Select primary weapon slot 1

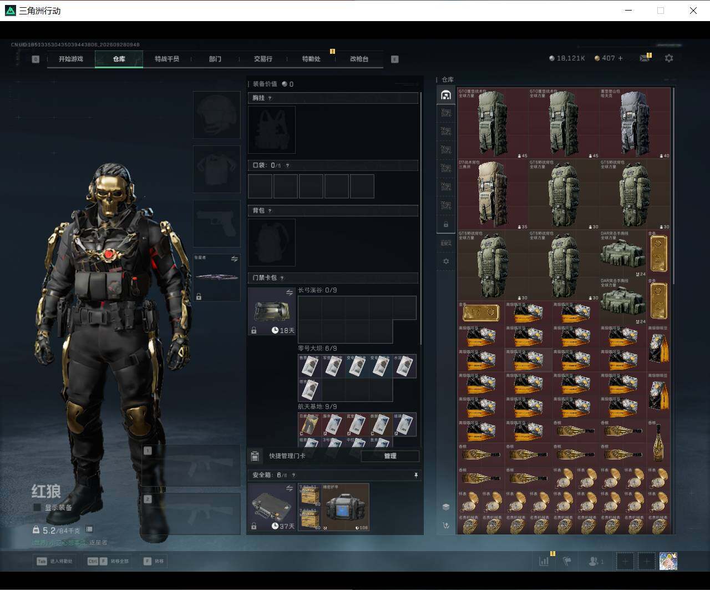pyautogui.click(x=191, y=466)
